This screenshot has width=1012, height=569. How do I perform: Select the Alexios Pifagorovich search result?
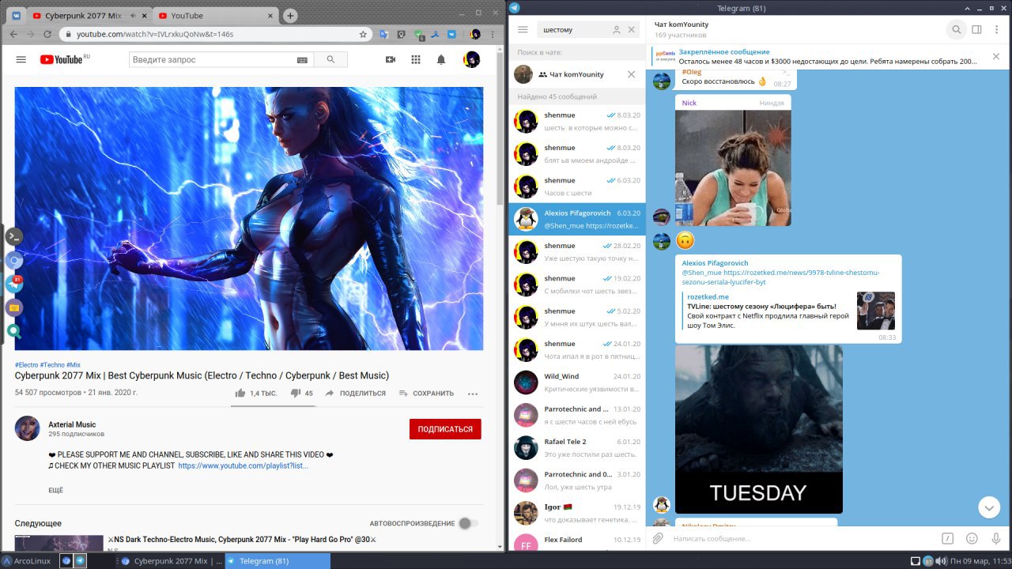pyautogui.click(x=577, y=219)
